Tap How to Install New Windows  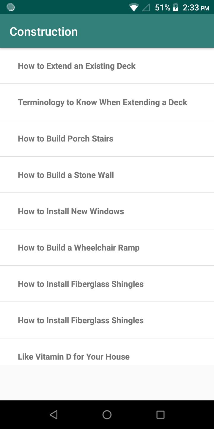tap(71, 211)
